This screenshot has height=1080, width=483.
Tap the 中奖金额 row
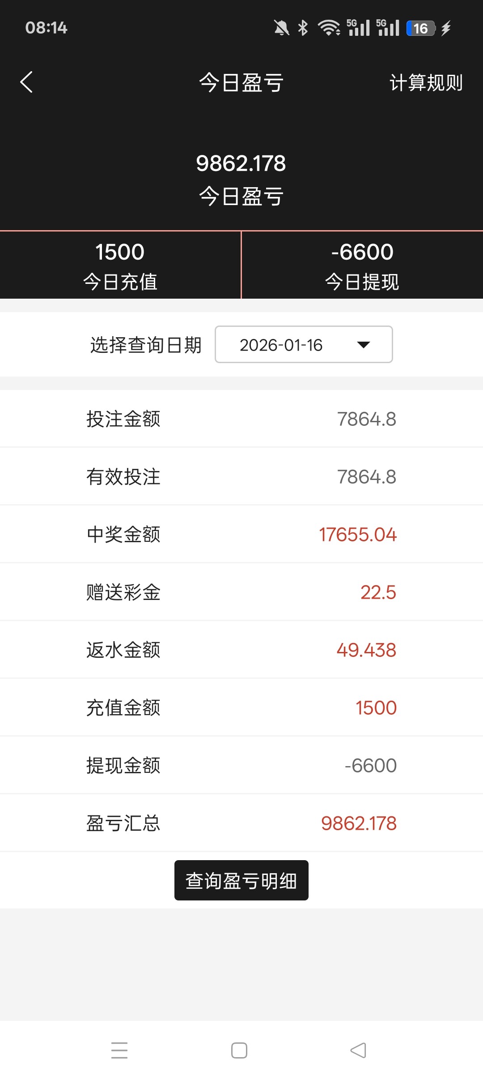[x=241, y=534]
